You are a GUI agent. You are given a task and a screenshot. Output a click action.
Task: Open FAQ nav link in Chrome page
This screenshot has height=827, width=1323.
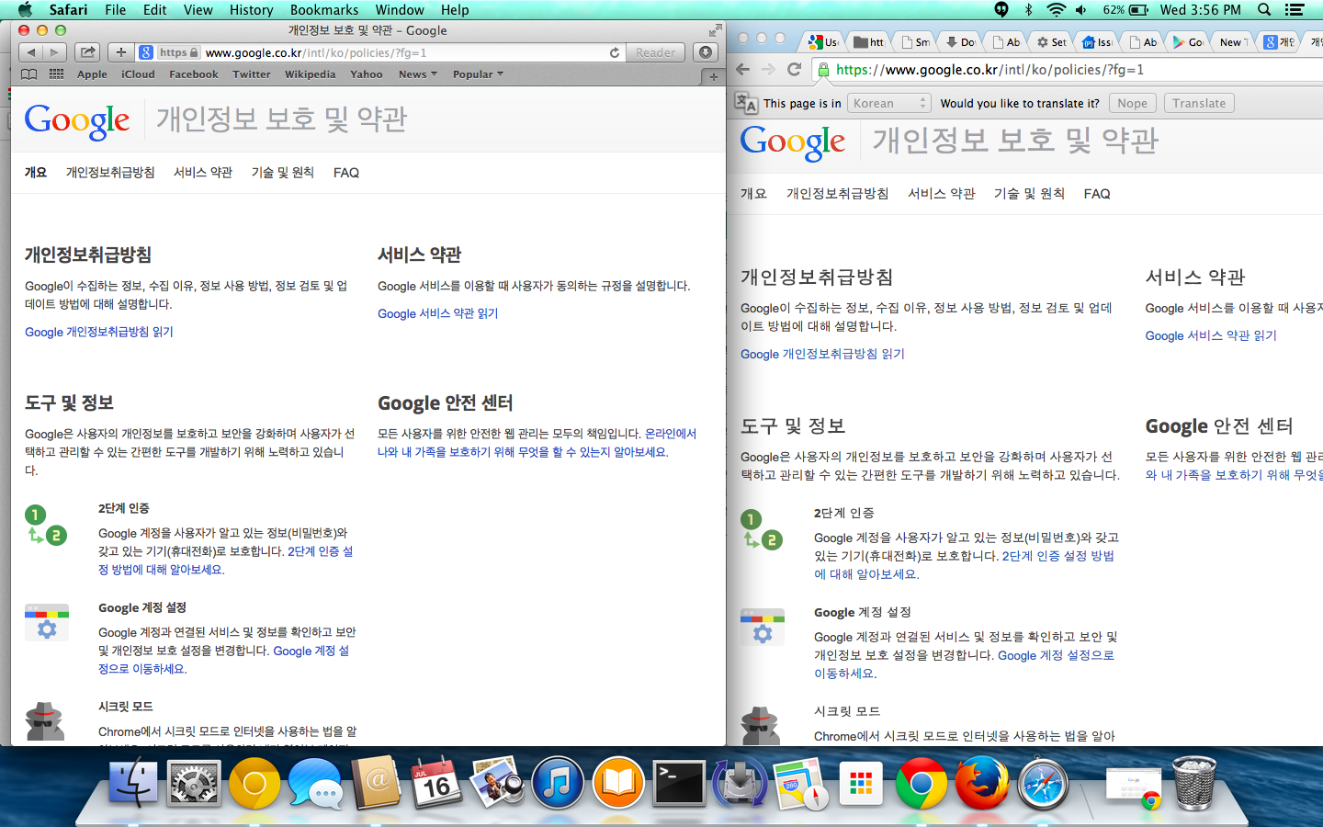pyautogui.click(x=1097, y=194)
